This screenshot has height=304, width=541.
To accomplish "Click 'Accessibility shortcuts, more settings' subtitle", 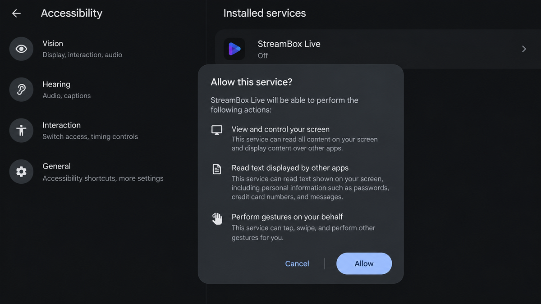I will click(x=103, y=178).
